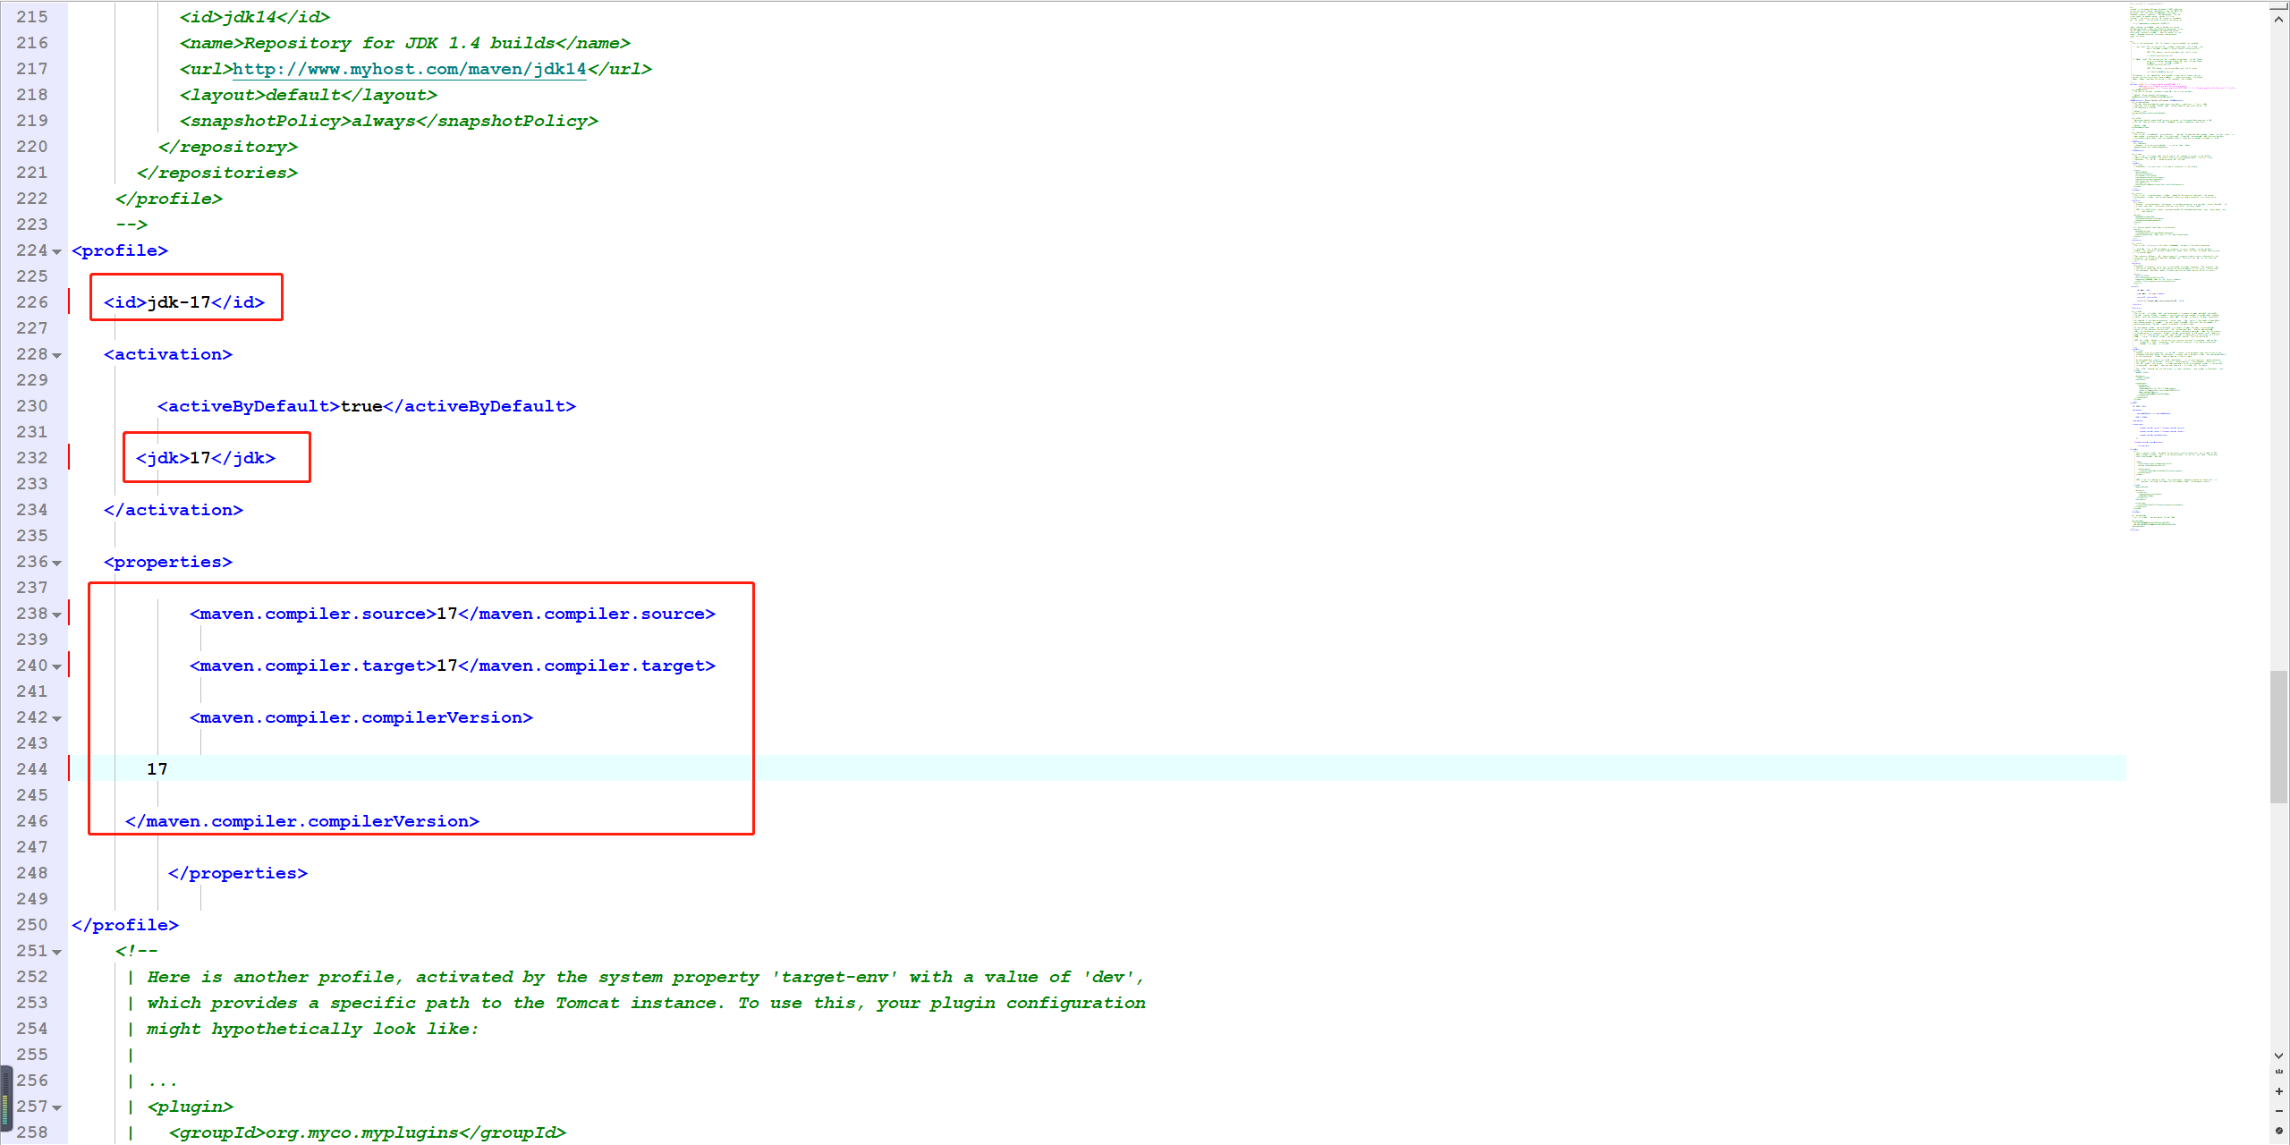Collapse the properties section at line 236
The image size is (2290, 1145).
tap(56, 563)
